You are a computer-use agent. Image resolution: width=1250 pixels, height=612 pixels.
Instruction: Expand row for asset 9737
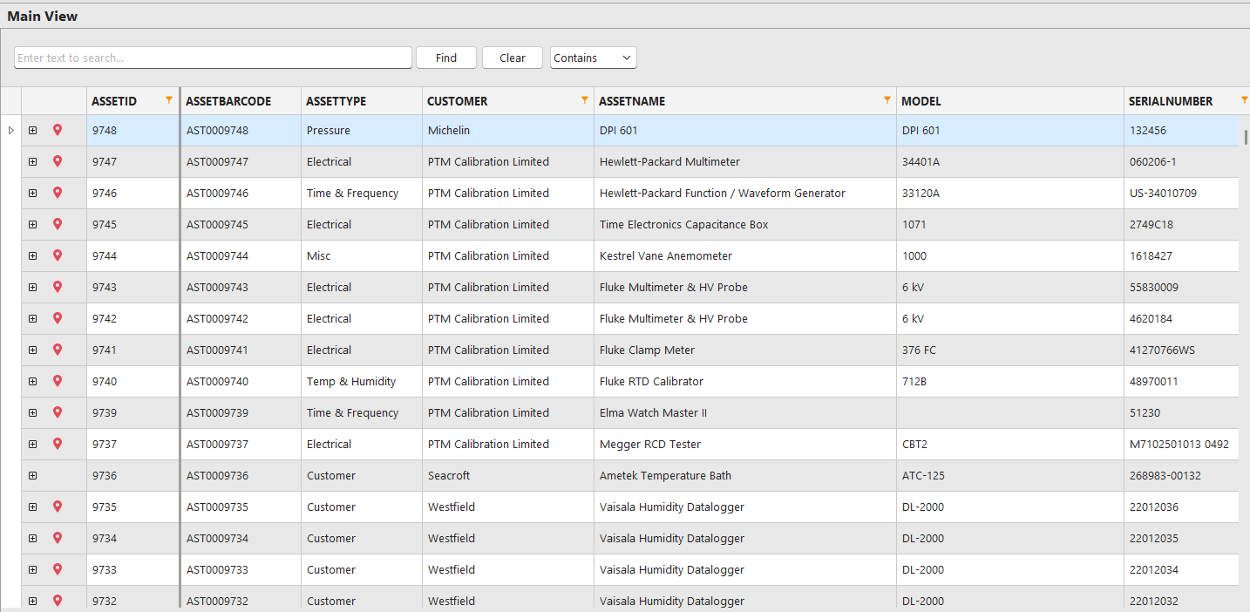[x=32, y=444]
